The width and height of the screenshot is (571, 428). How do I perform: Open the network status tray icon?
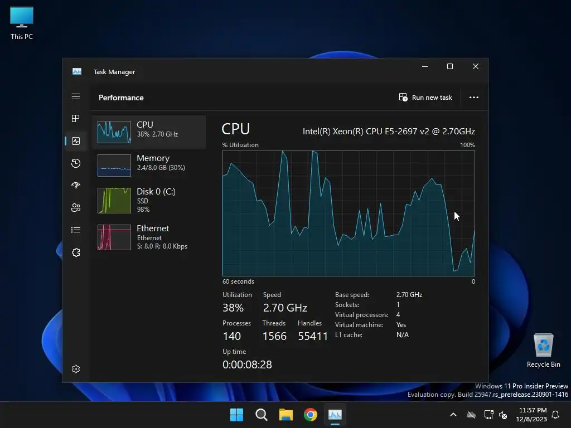[x=488, y=415]
